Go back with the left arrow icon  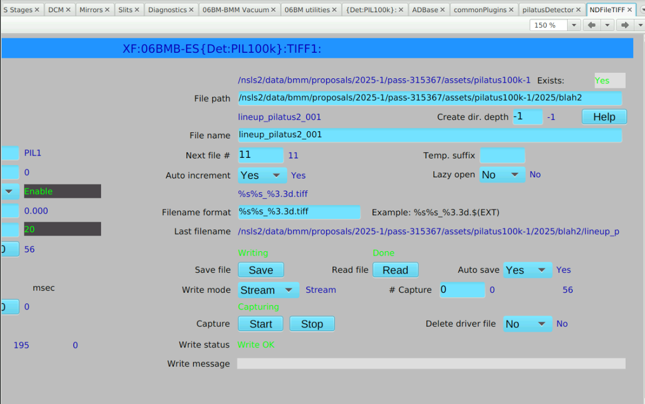click(x=592, y=25)
